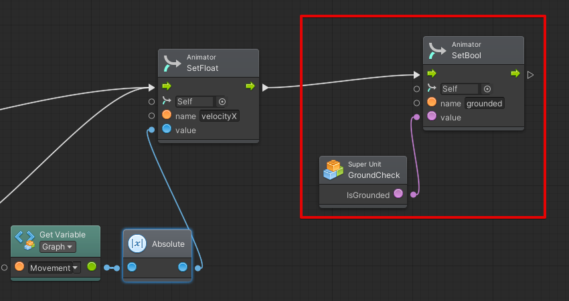Image resolution: width=569 pixels, height=301 pixels.
Task: Select the purple IsGrounded output port
Action: [398, 194]
